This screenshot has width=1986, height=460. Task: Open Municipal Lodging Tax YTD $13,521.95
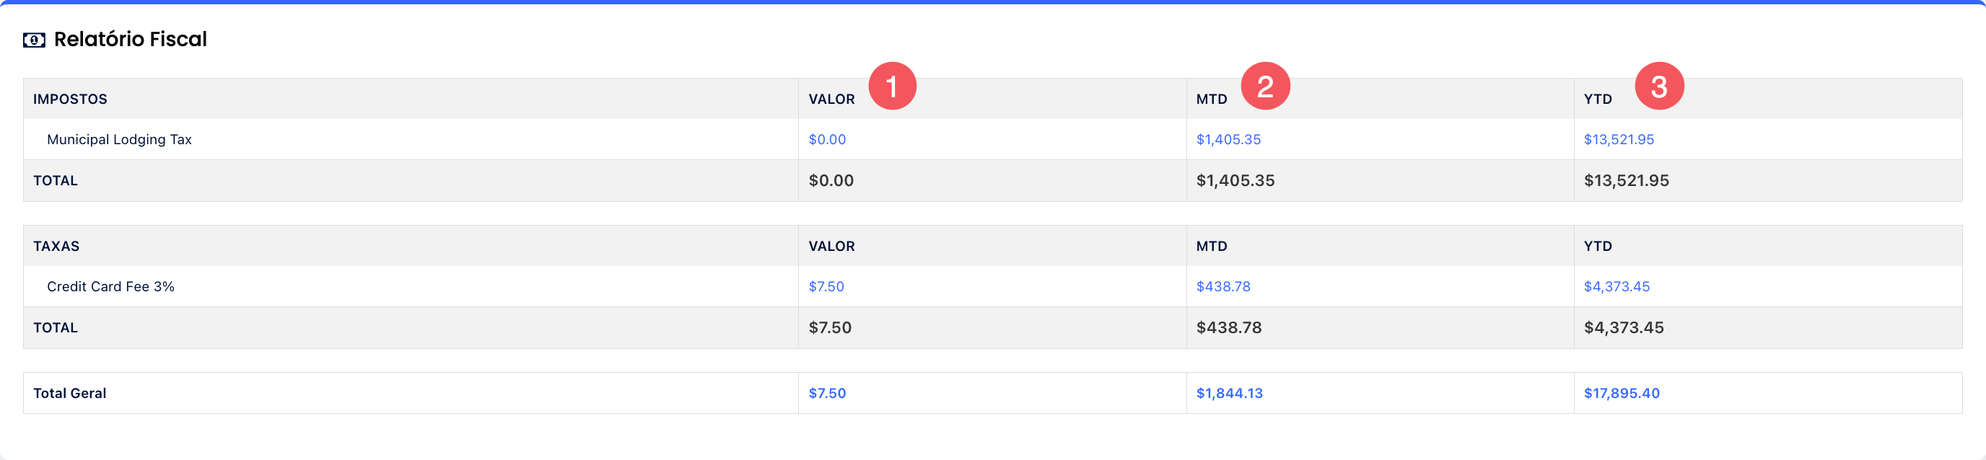pos(1618,139)
